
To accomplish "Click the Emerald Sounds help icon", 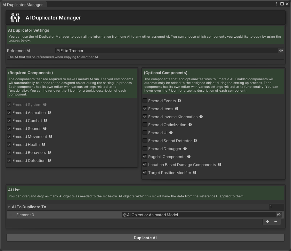I will click(45, 128).
